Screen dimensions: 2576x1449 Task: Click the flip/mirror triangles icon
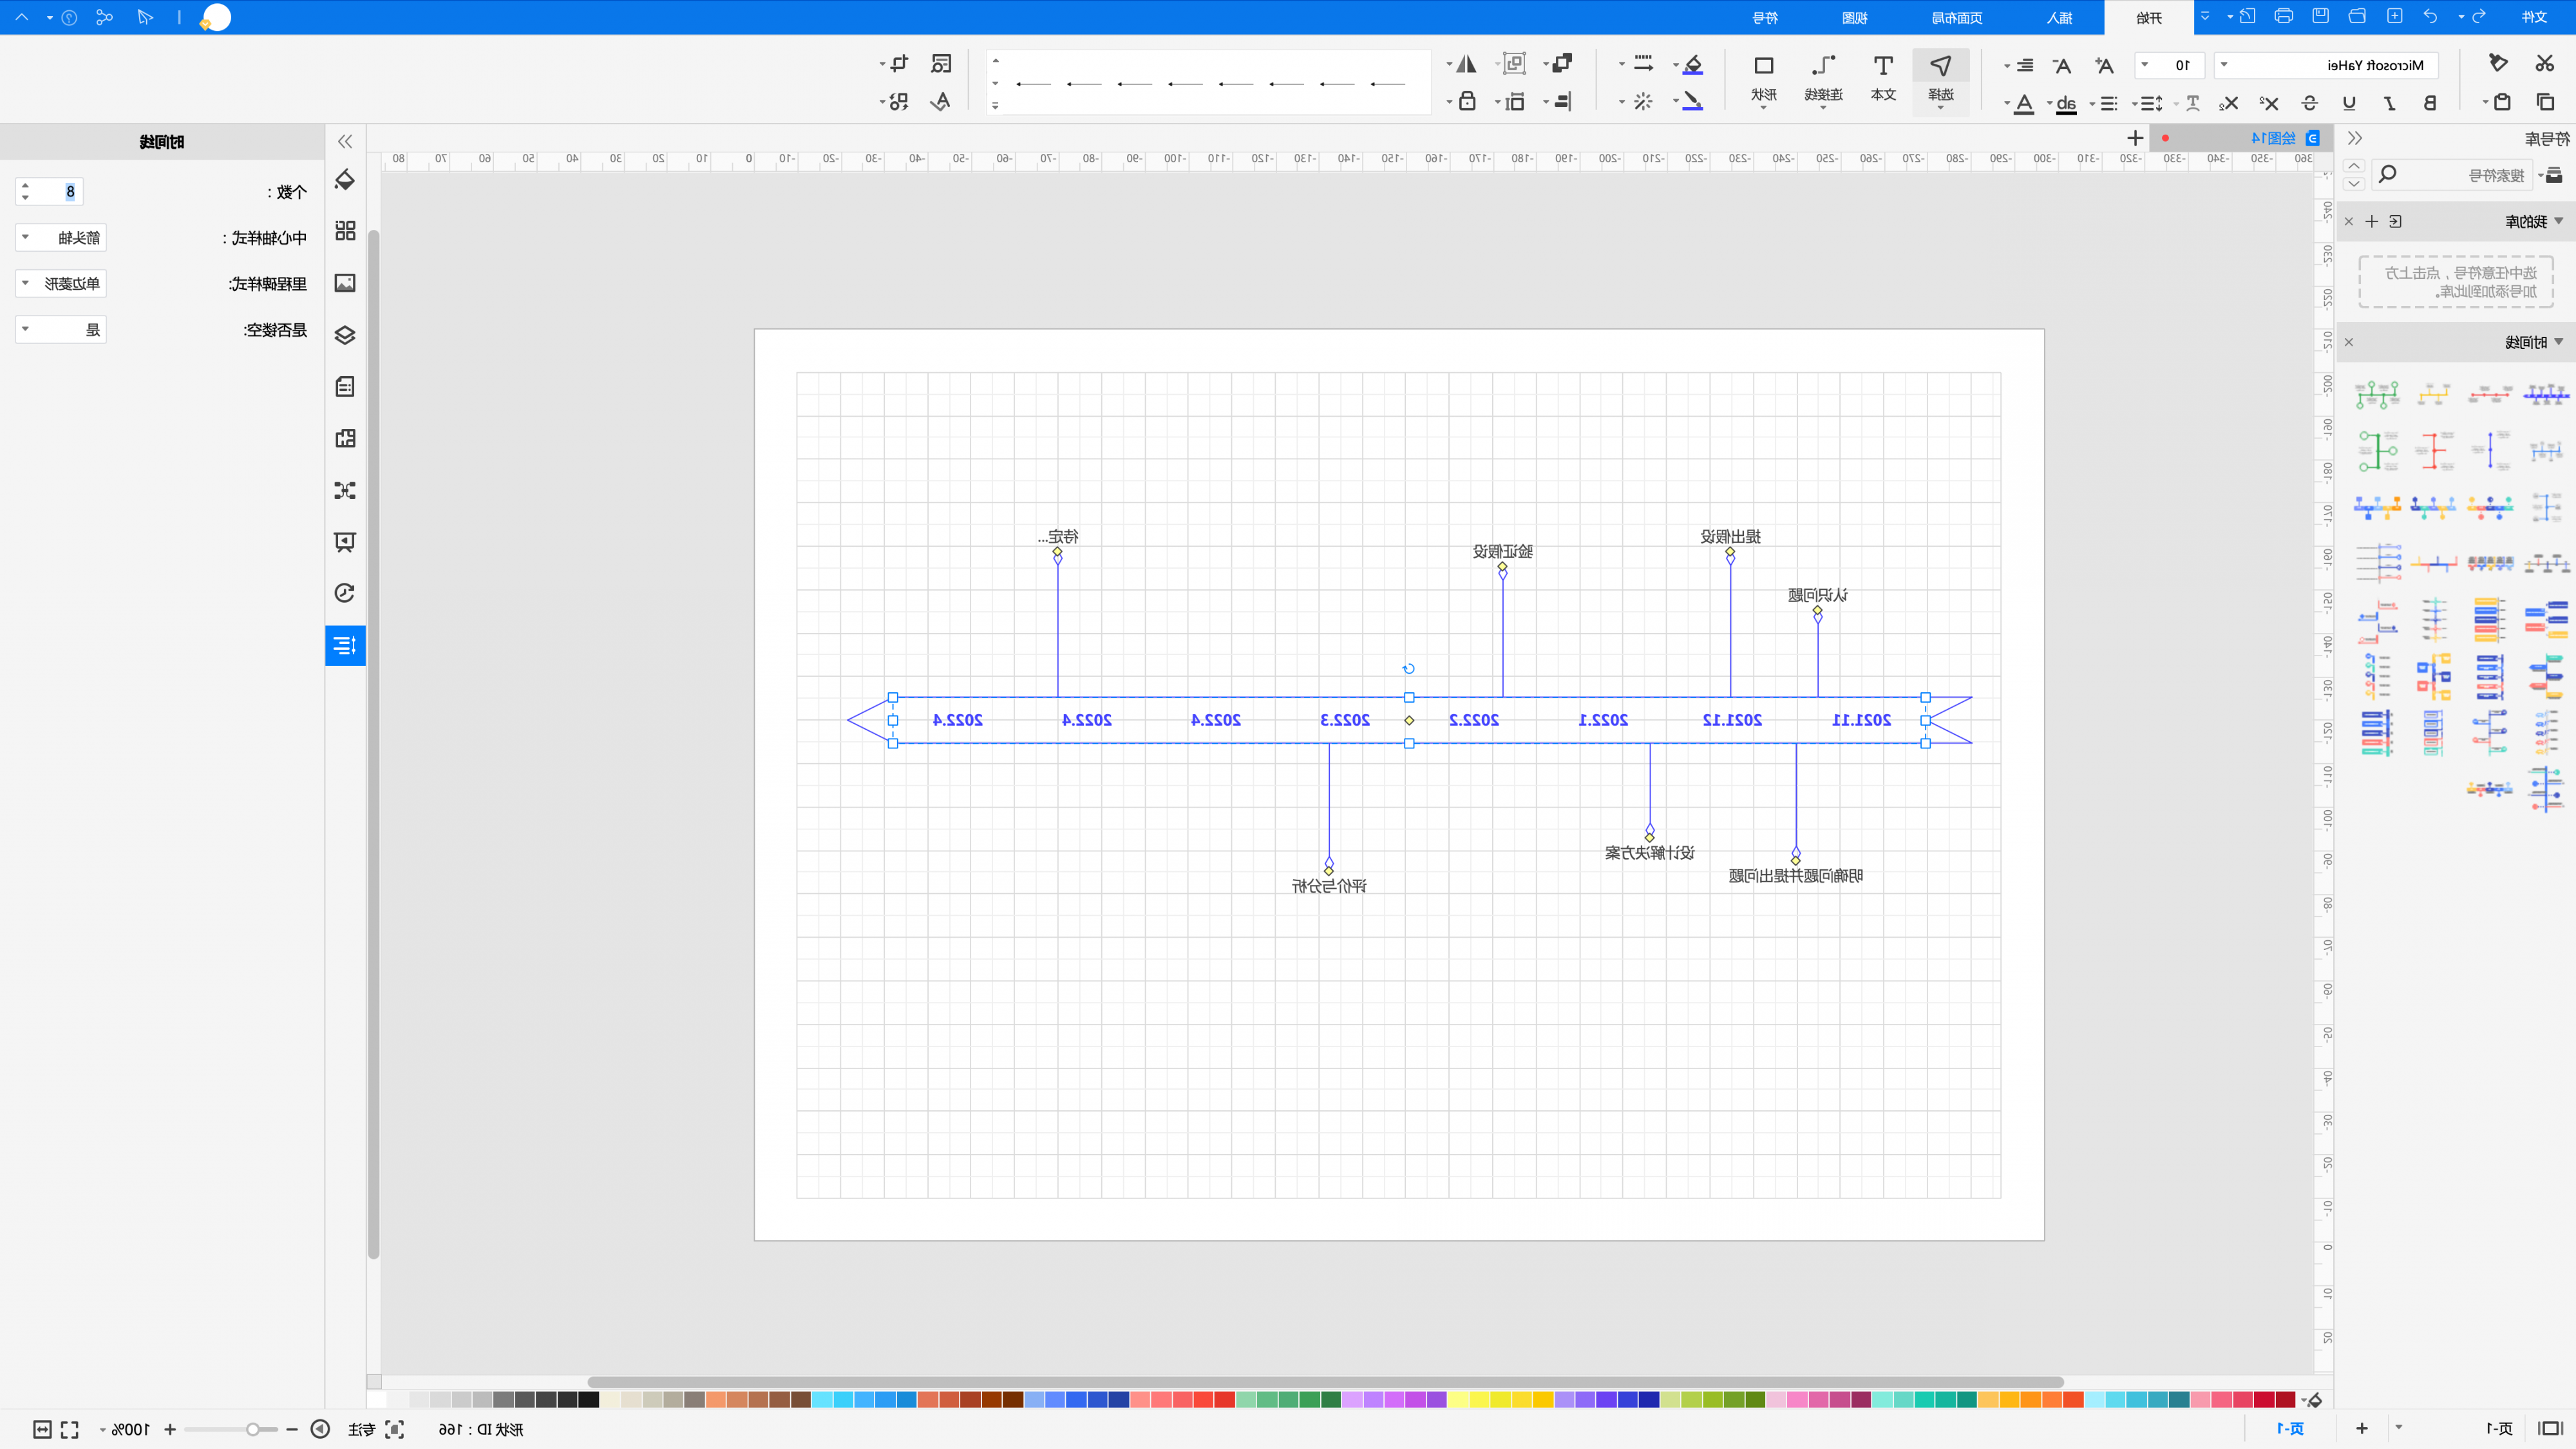click(1466, 64)
